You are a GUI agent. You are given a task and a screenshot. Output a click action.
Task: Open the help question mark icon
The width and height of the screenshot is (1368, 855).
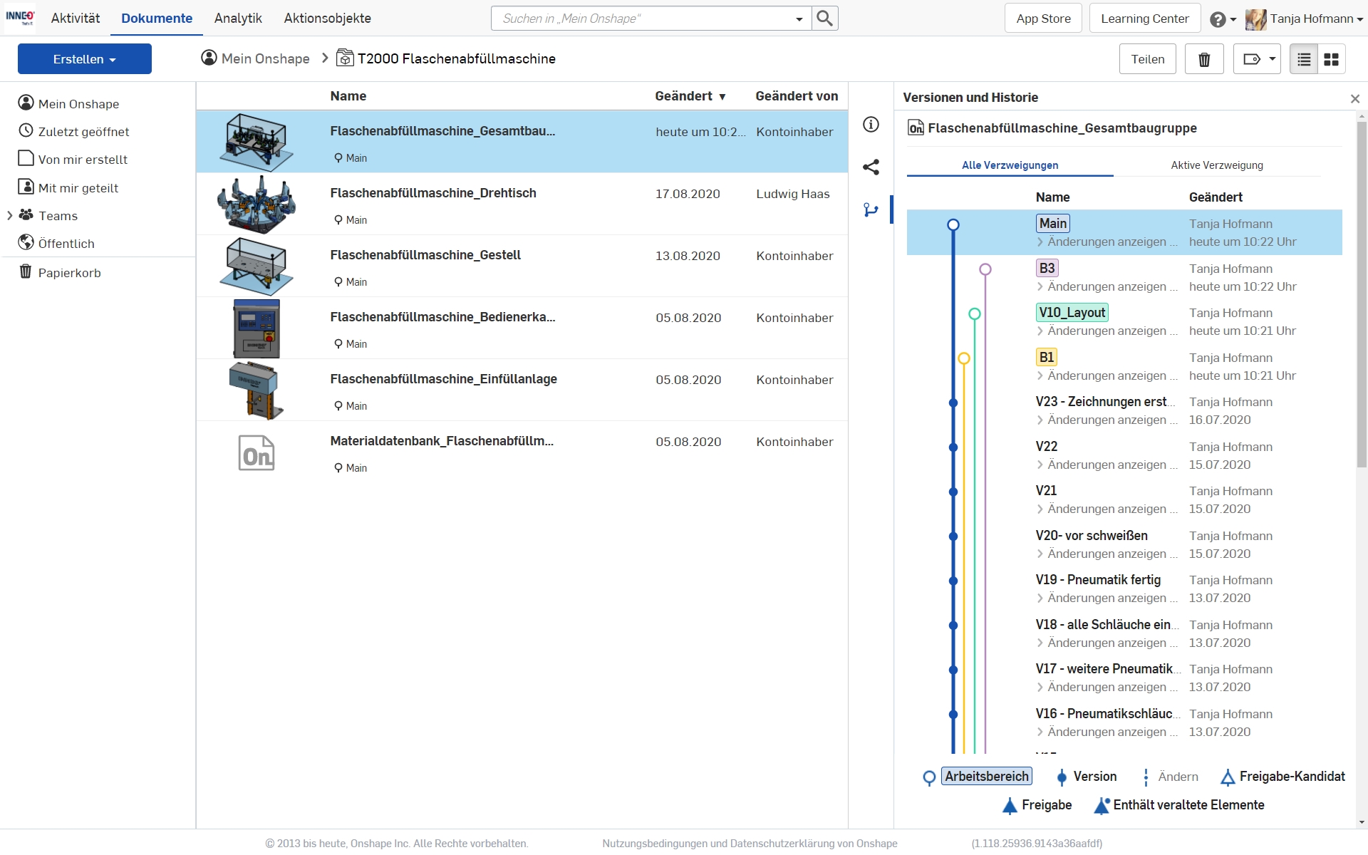[1218, 19]
